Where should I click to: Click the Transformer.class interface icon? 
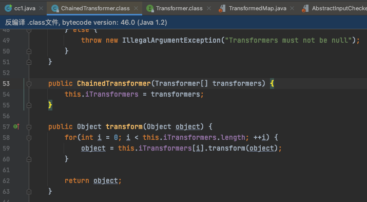pos(150,8)
